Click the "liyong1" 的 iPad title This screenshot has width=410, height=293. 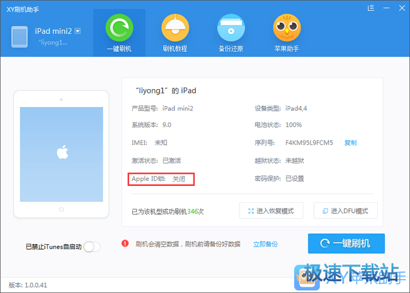click(x=166, y=91)
